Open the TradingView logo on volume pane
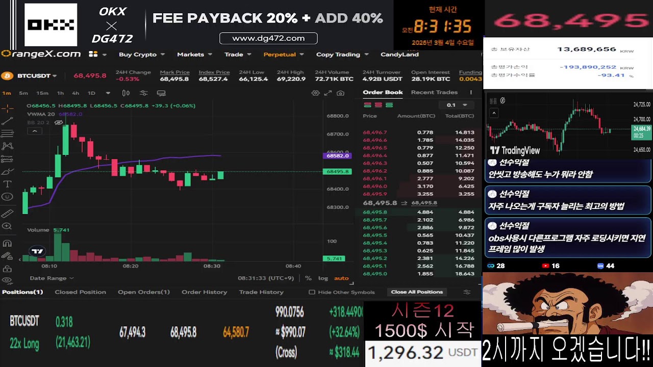The width and height of the screenshot is (653, 367). (x=37, y=251)
